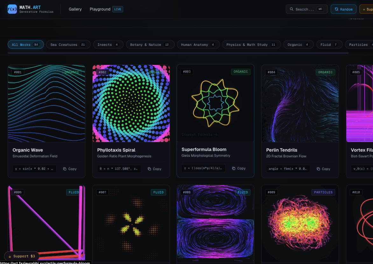Click the f(x) MATH.ART logo icon

[12, 9]
